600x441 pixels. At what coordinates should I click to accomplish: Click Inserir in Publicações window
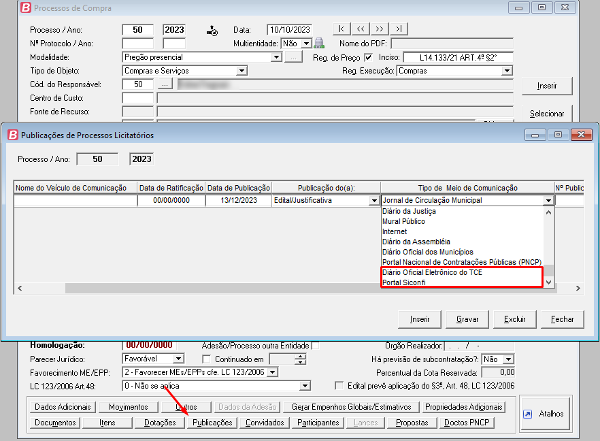click(x=420, y=319)
